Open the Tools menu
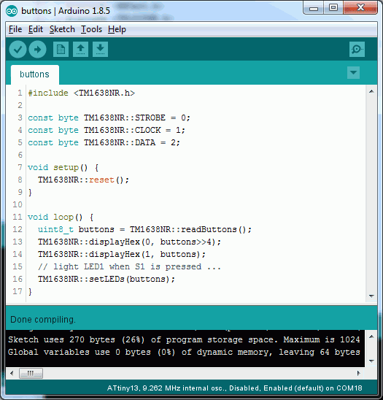Screen dimensions: 383x400 coord(91,29)
